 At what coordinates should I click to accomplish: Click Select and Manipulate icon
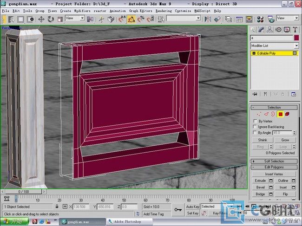(101, 19)
